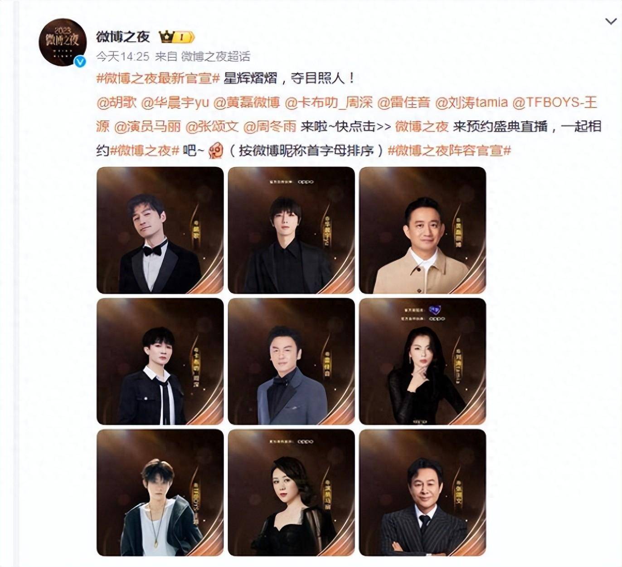Image resolution: width=622 pixels, height=567 pixels.
Task: Open the @周冬雨 mention
Action: pos(270,126)
